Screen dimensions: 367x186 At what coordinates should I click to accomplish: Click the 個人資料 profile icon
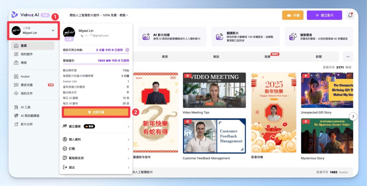tap(65, 139)
